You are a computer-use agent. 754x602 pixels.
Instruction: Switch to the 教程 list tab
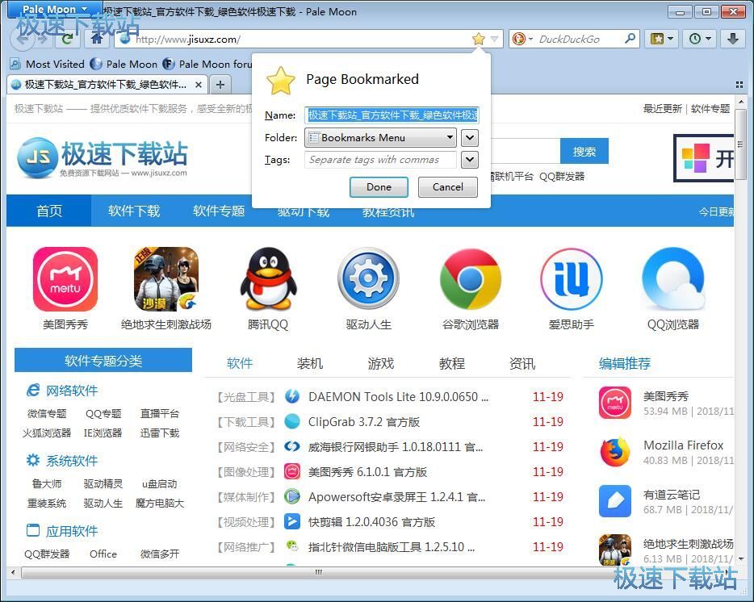click(x=452, y=363)
